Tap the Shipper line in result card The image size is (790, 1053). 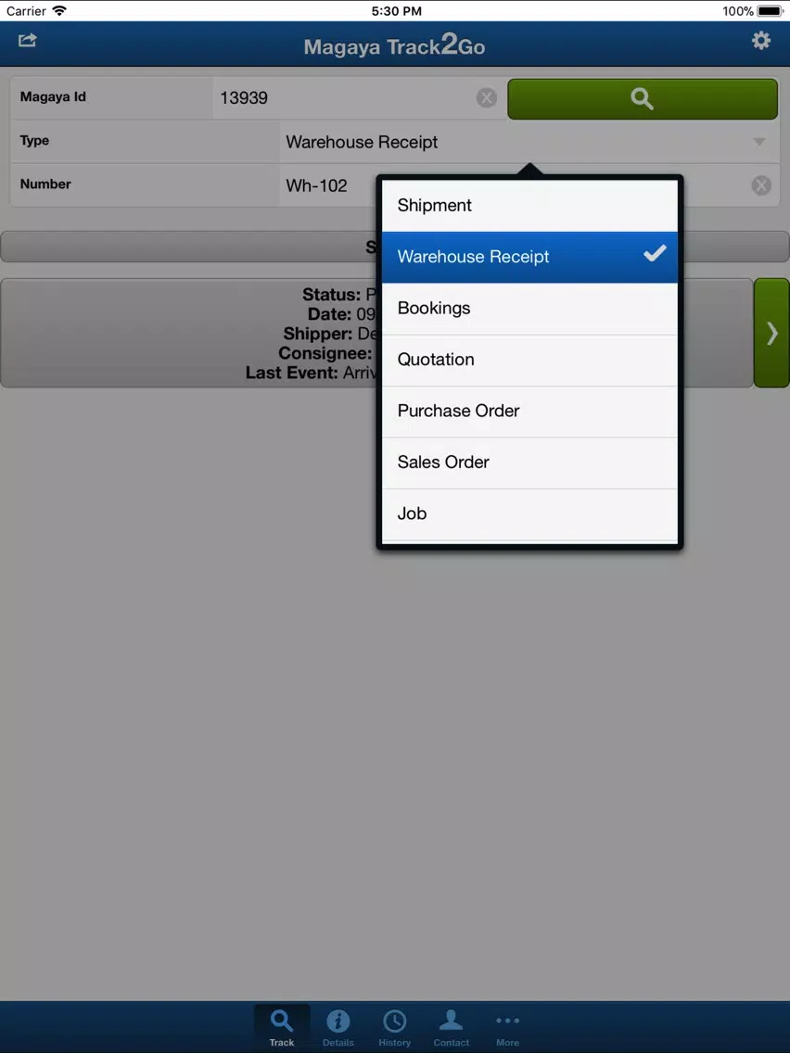click(330, 334)
